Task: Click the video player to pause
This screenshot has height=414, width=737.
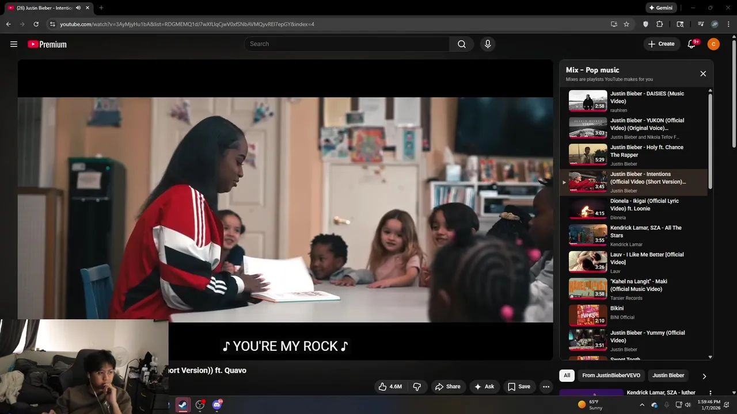Action: 285,209
